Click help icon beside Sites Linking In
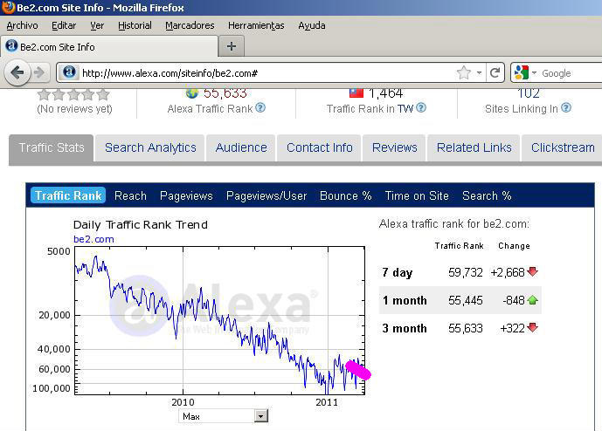 tap(566, 108)
